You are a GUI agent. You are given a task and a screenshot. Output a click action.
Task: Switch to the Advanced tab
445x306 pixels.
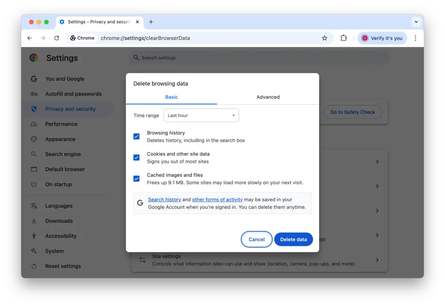268,97
